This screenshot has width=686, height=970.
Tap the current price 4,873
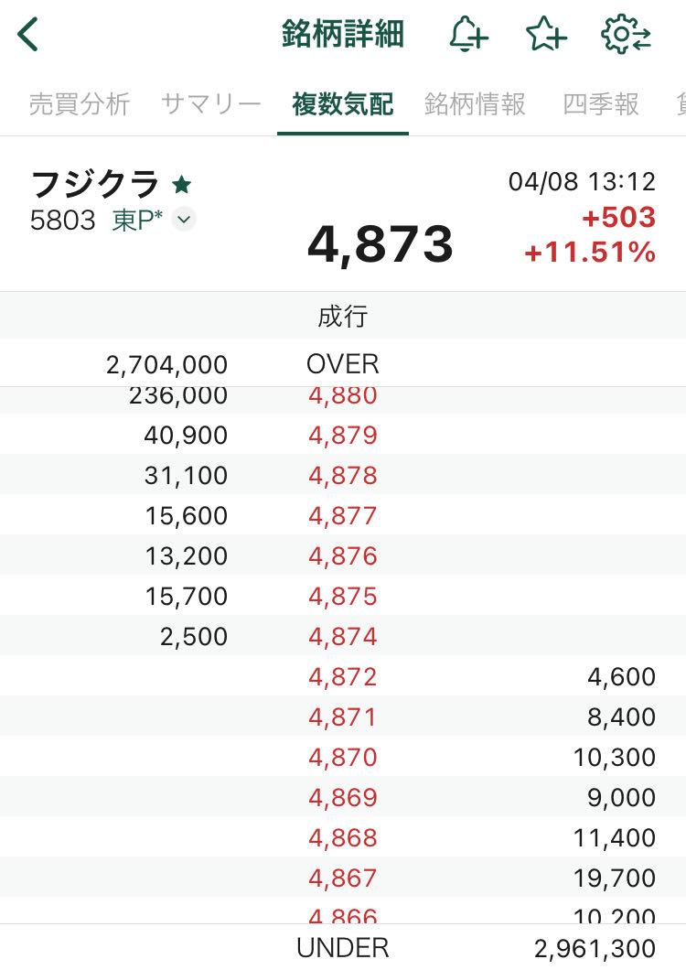click(x=381, y=244)
